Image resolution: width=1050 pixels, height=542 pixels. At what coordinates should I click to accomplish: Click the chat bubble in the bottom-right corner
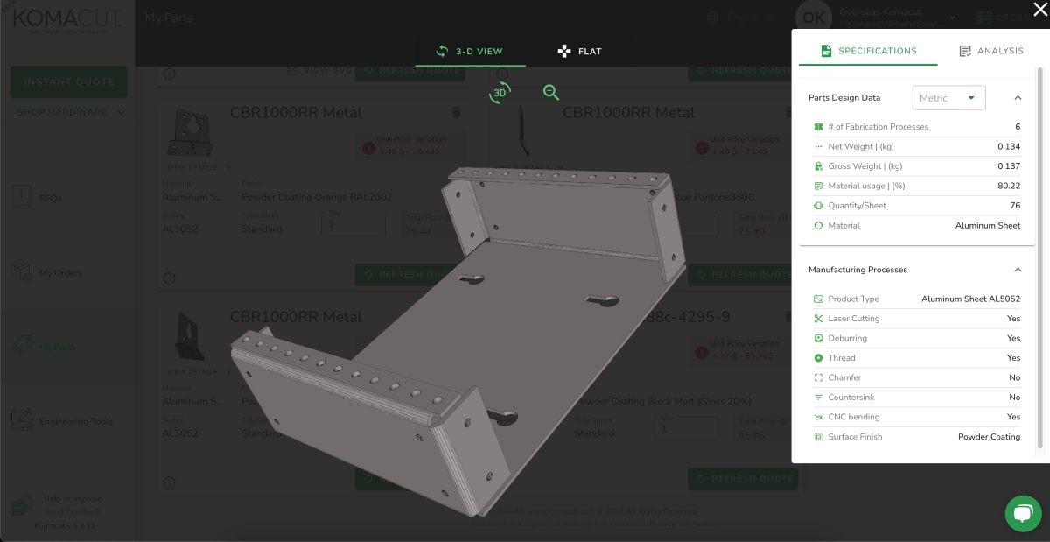1023,513
